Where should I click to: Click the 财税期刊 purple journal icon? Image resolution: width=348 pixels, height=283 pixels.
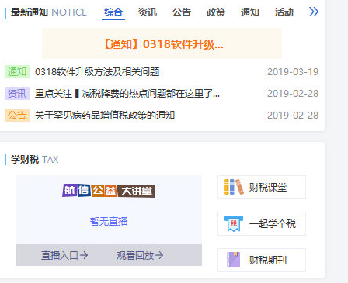coord(234,260)
